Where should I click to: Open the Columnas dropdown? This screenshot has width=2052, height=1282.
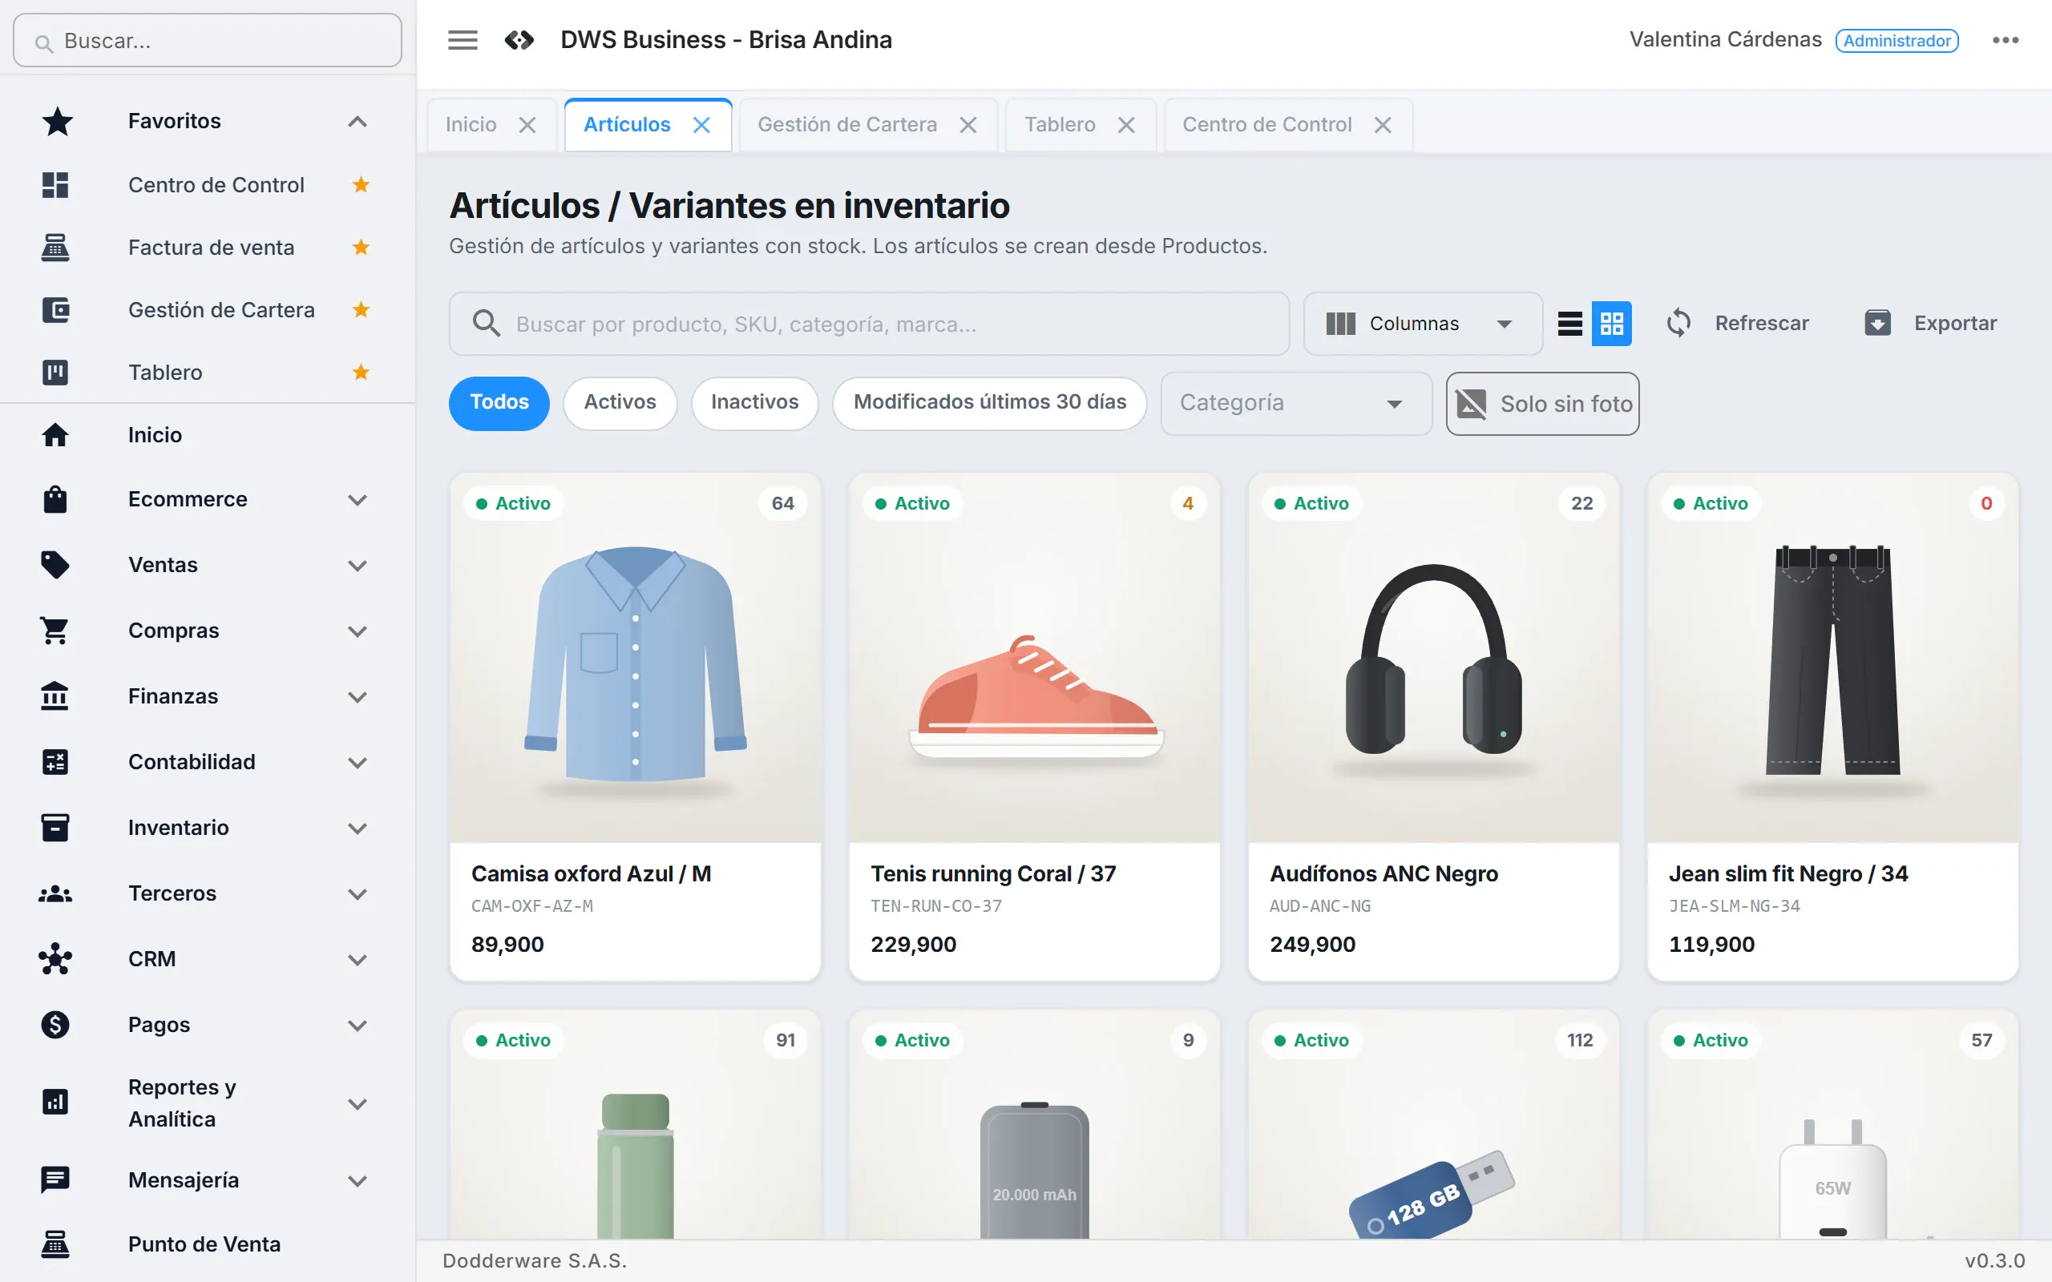[x=1422, y=323]
